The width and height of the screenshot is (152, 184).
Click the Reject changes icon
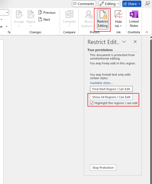point(31,14)
